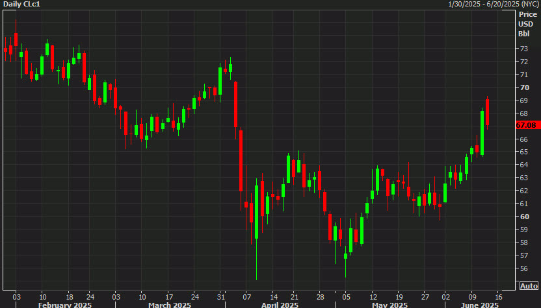Click the 73 price axis value
This screenshot has height=308, width=541.
[523, 49]
